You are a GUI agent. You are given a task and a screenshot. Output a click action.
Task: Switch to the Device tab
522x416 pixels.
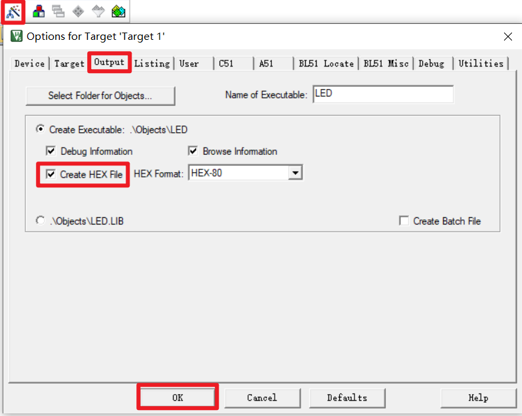click(x=30, y=64)
